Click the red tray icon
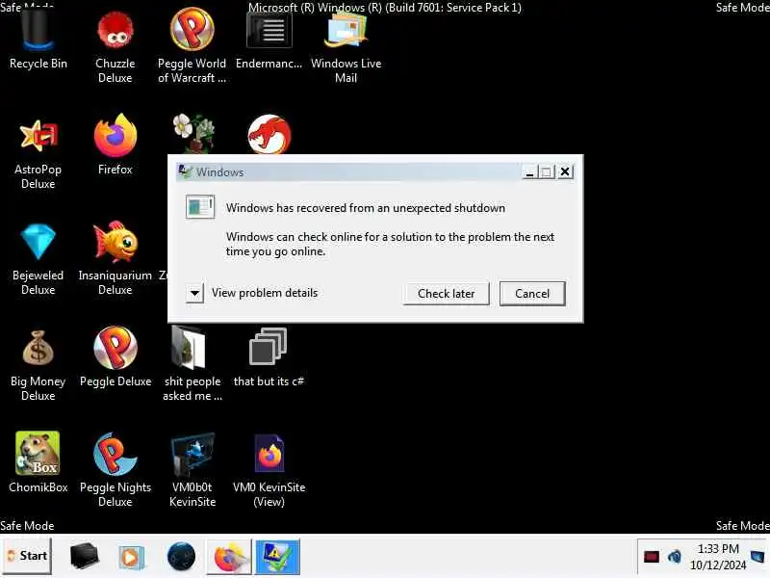The image size is (770, 578). (x=652, y=557)
